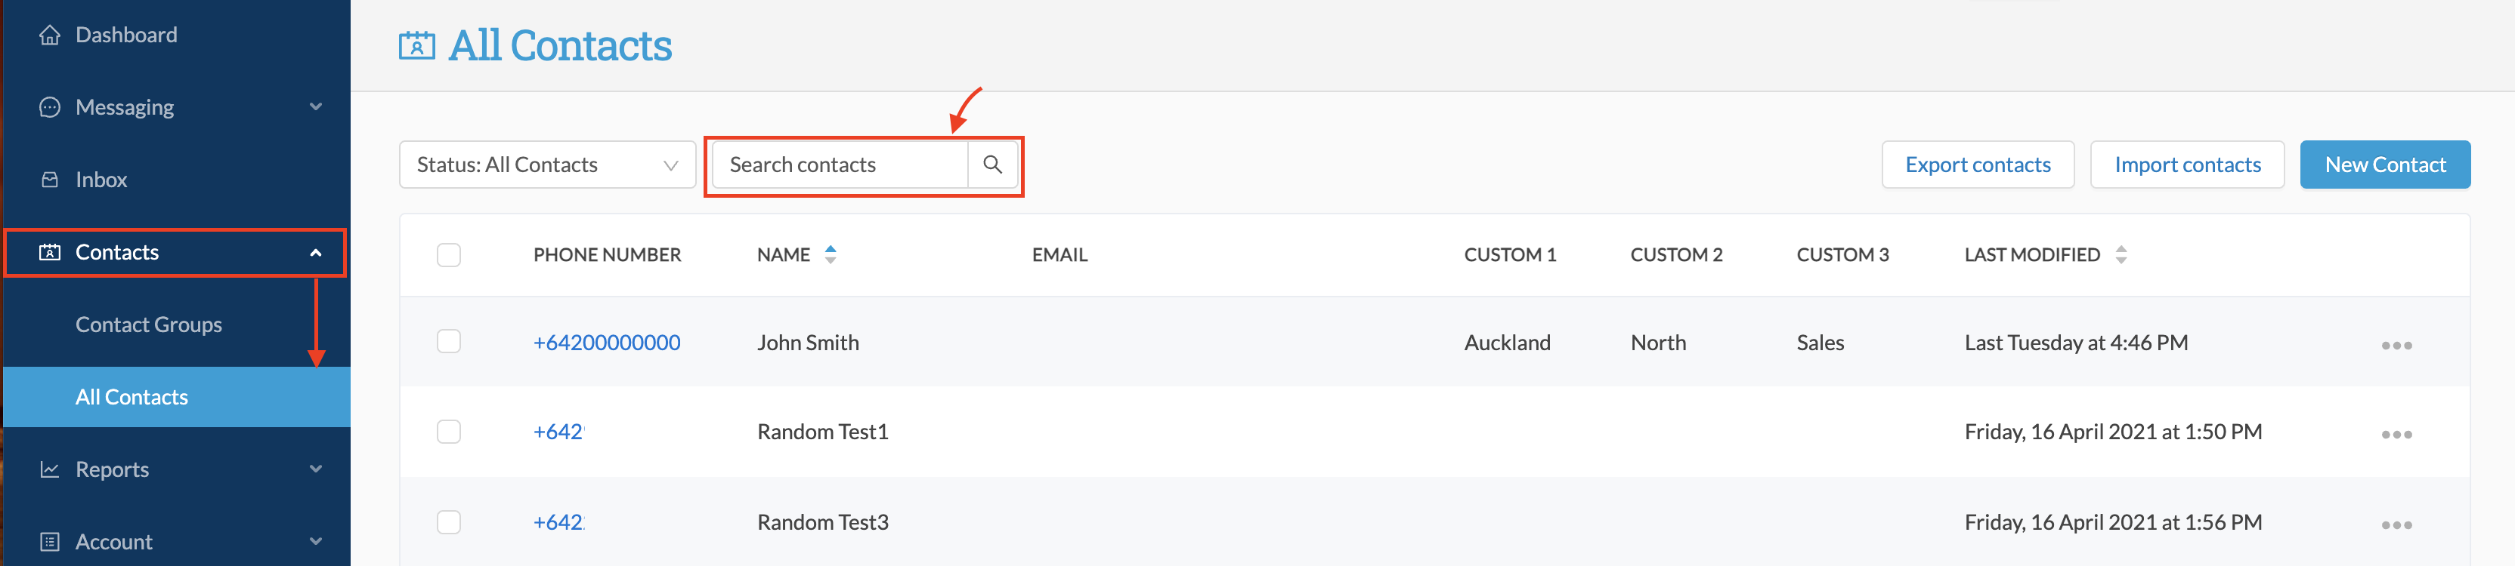Screen dimensions: 2515x566
Task: Open Contact Groups in sidebar
Action: point(148,325)
